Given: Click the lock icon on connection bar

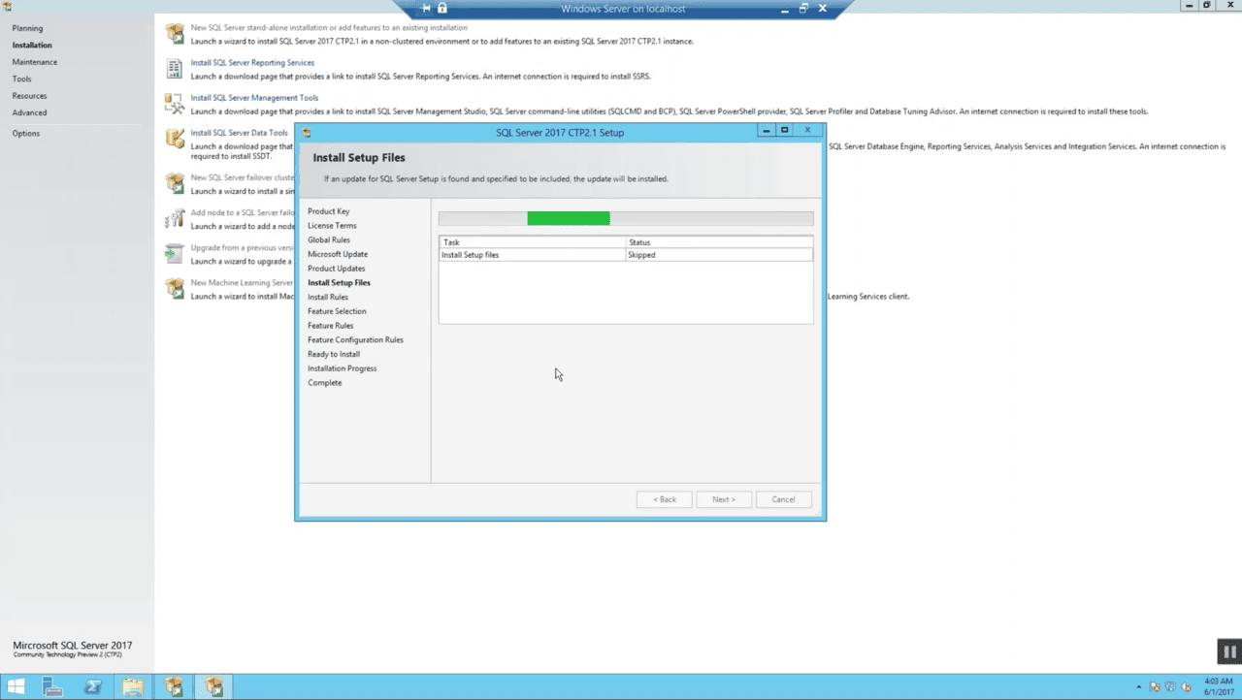Looking at the screenshot, I should 442,9.
